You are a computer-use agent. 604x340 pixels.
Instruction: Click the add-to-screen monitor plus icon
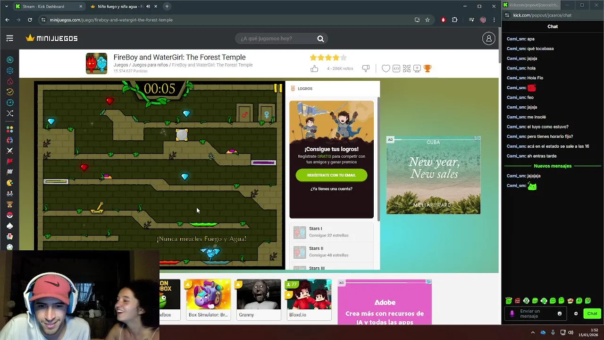[x=417, y=69]
